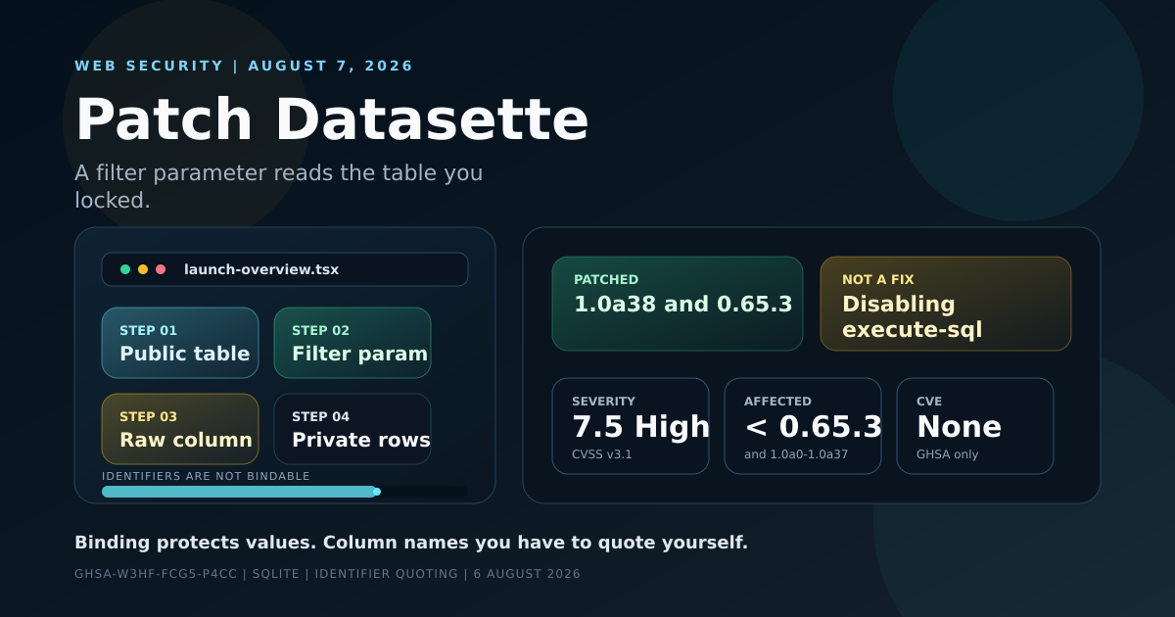1175x617 pixels.
Task: Open the Step 01 Public table card
Action: (180, 343)
